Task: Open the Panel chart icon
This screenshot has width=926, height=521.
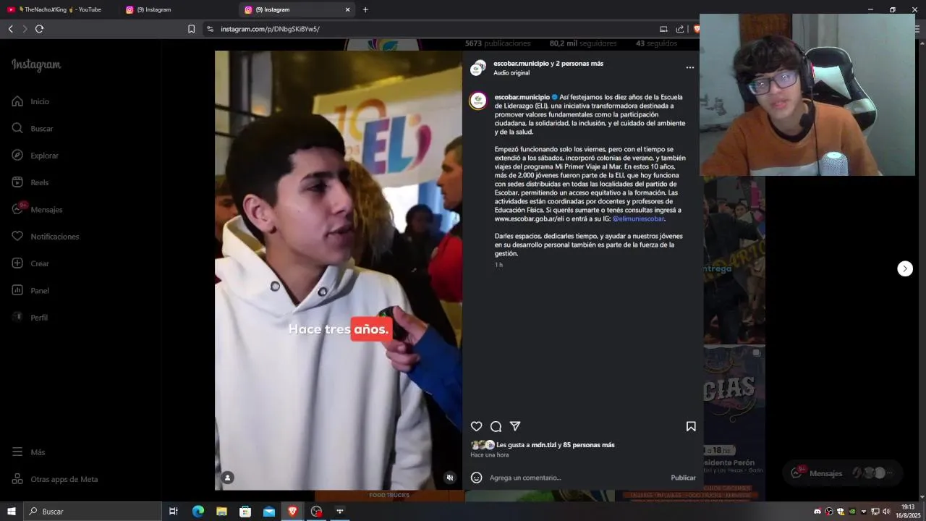Action: pos(17,290)
